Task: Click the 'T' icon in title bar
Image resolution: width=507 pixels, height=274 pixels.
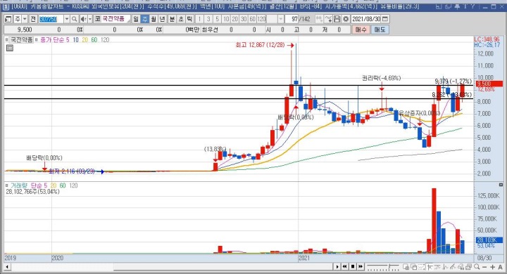Action: 465,6
